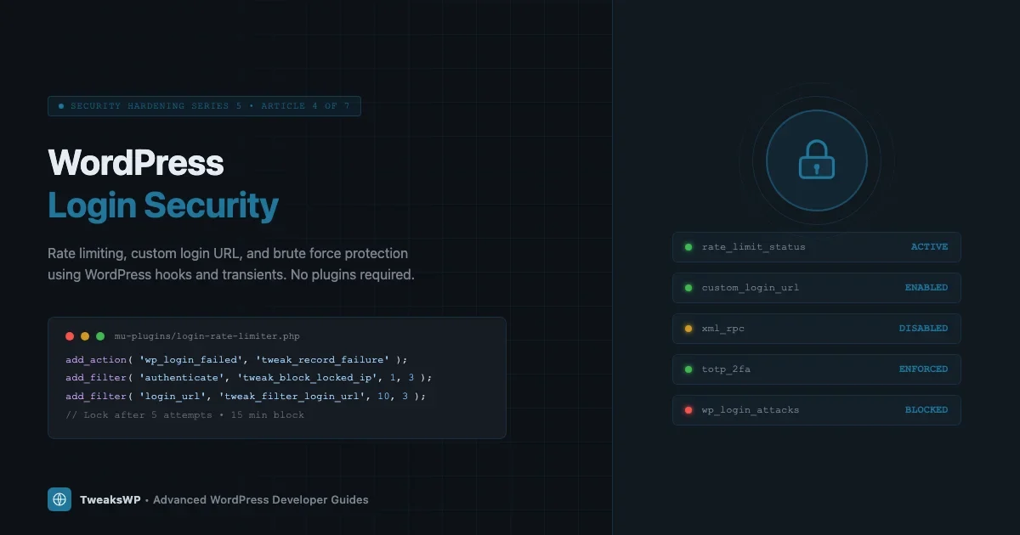1020x535 pixels.
Task: Select the custom_login_url label
Action: [x=751, y=288]
